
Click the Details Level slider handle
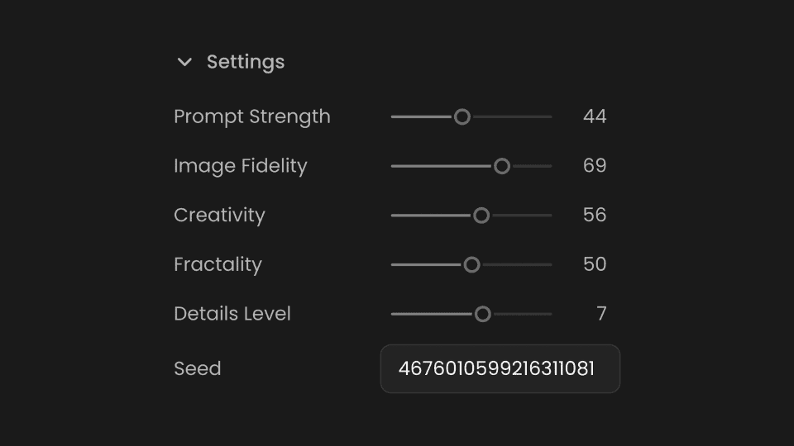tap(483, 314)
